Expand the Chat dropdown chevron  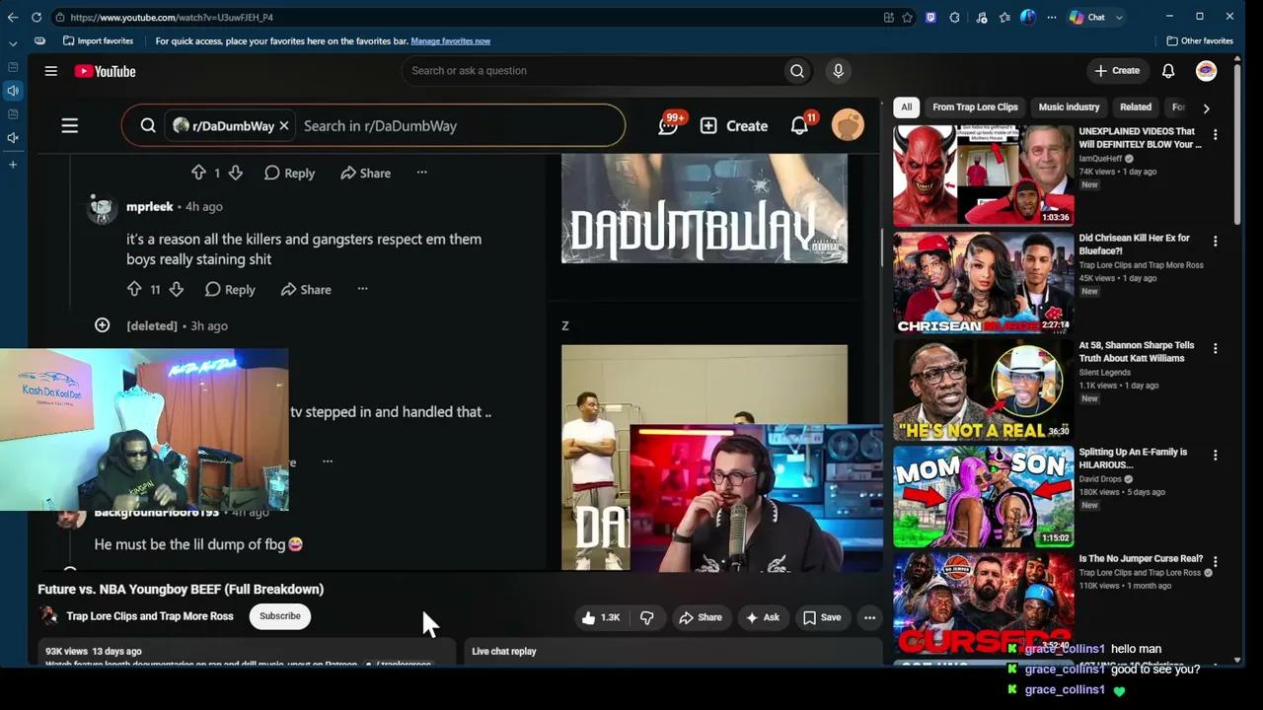coord(1119,17)
